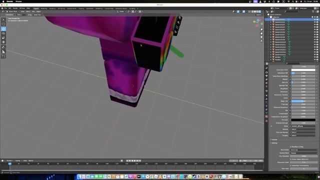Image resolution: width=320 pixels, height=180 pixels.
Task: Switch to the UV Editing workspace tab
Action: click(x=61, y=8)
